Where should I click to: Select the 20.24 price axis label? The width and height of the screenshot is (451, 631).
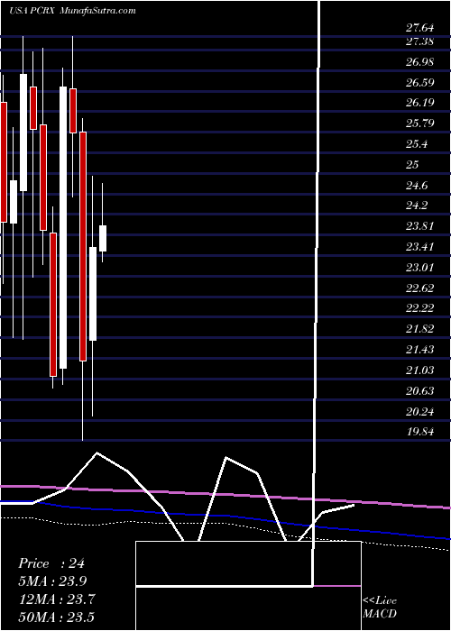click(x=419, y=412)
